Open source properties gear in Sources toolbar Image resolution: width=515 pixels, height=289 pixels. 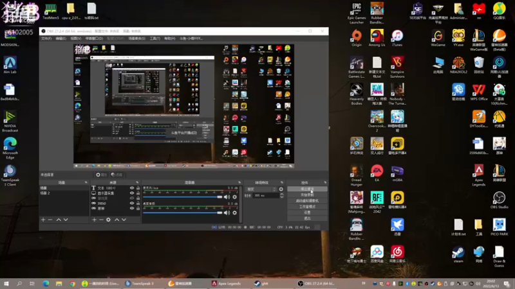tap(108, 220)
